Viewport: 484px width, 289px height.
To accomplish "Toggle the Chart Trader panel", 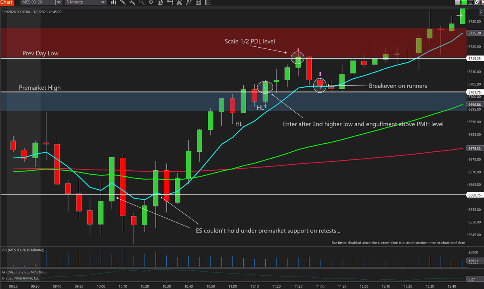I will coord(198,2).
